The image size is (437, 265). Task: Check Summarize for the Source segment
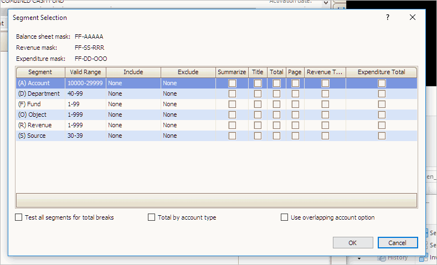click(232, 136)
